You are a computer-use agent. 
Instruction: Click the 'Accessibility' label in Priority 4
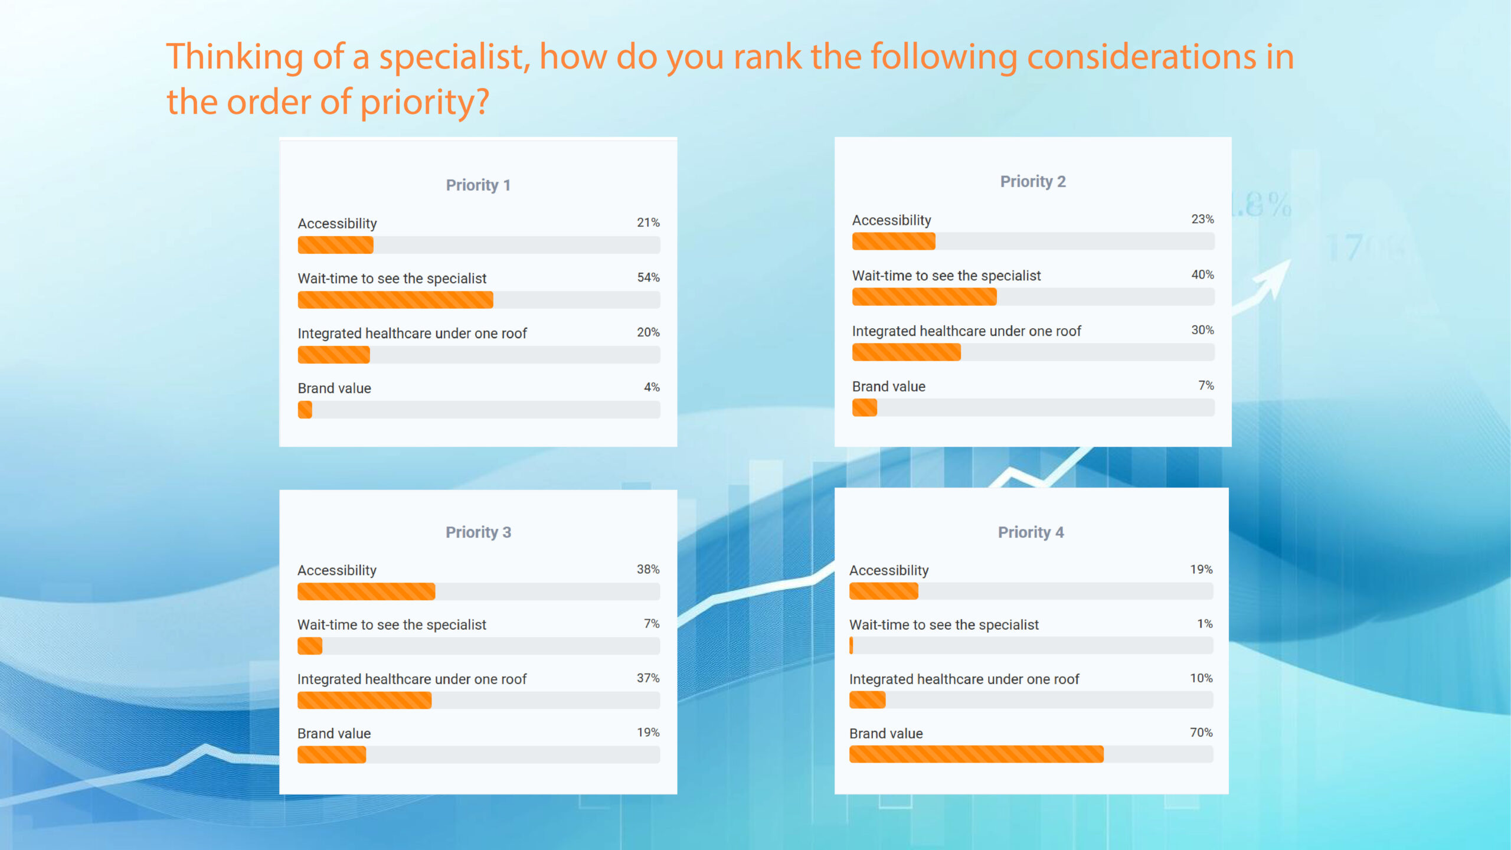[x=888, y=570]
